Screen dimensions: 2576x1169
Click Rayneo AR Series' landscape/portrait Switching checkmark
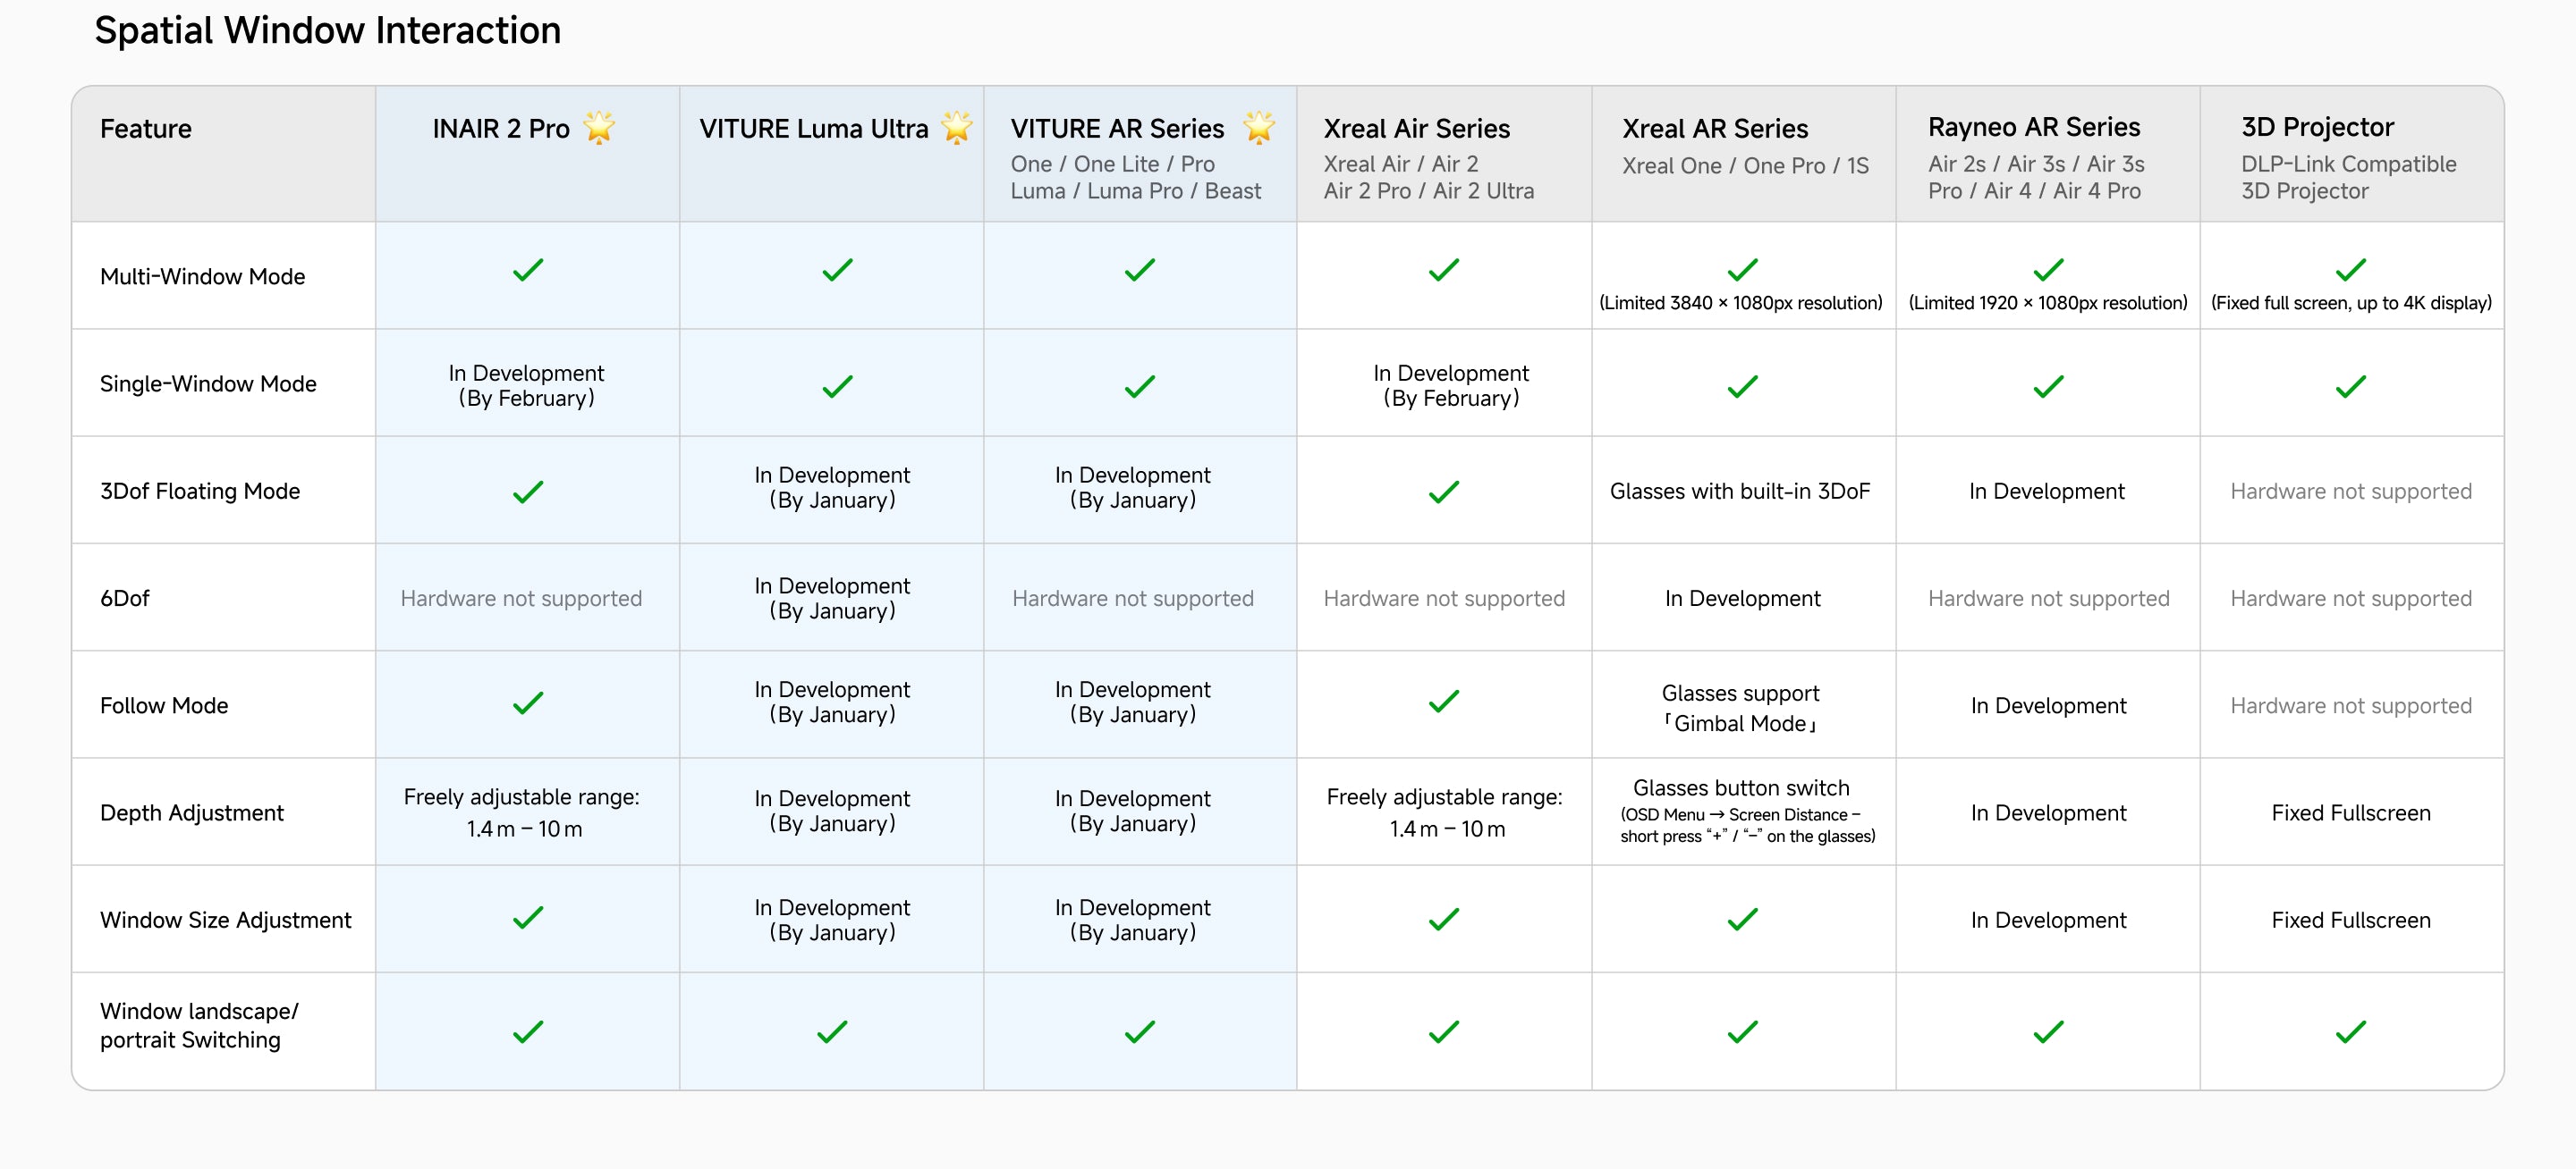tap(2049, 1032)
